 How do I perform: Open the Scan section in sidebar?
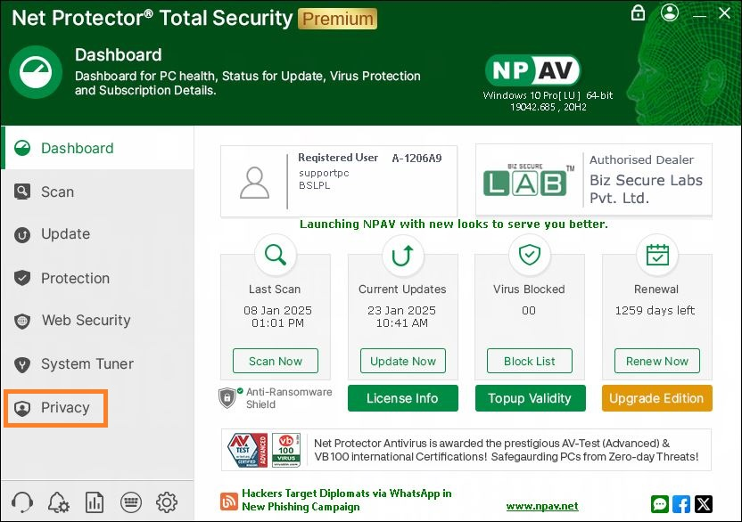click(57, 192)
